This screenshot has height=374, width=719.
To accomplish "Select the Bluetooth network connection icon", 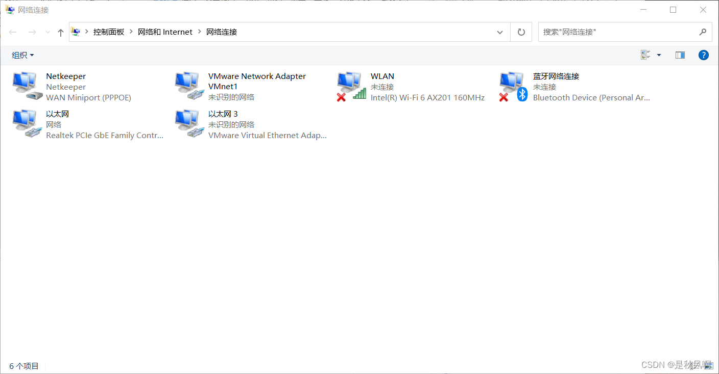I will click(x=514, y=87).
